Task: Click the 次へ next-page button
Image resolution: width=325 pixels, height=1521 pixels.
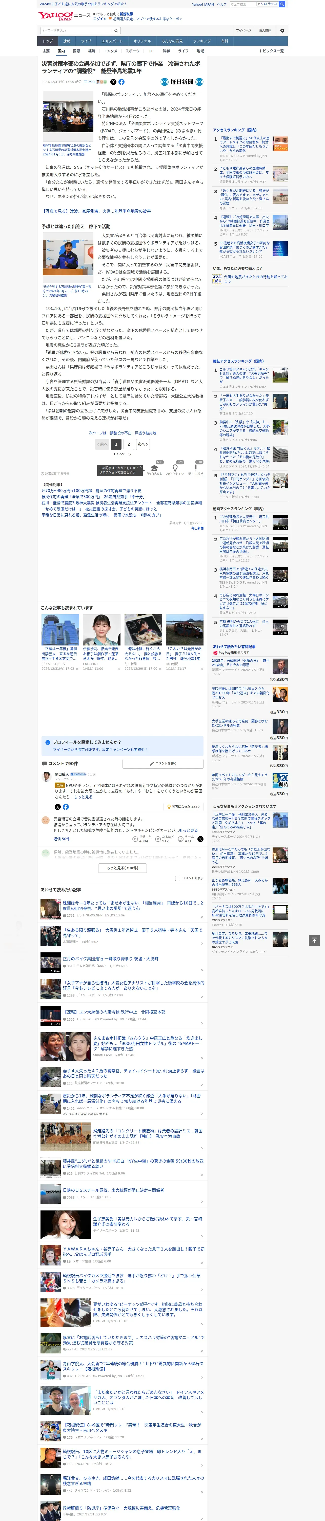Action: coord(142,444)
